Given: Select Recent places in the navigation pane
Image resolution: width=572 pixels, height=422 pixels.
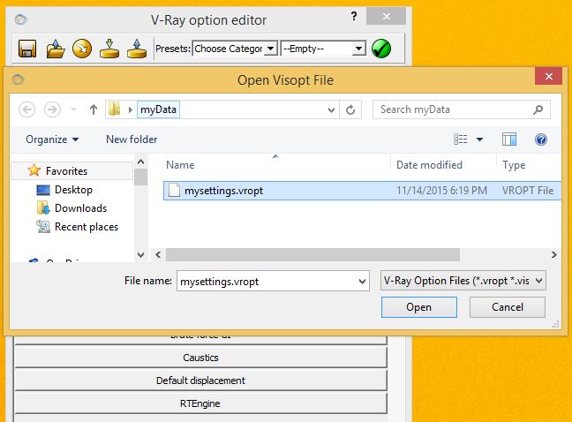Looking at the screenshot, I should [x=87, y=227].
